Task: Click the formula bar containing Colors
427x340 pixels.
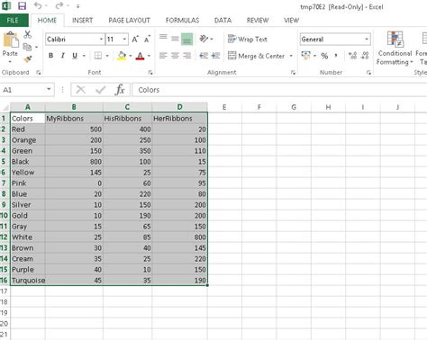Action: point(279,90)
